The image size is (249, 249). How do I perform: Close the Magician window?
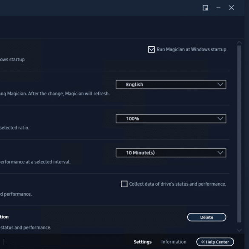tap(232, 8)
